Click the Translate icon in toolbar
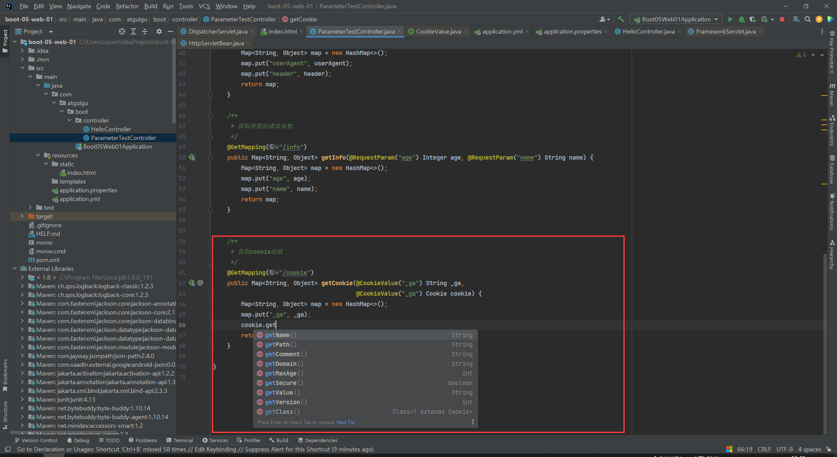The image size is (837, 457). [796, 19]
